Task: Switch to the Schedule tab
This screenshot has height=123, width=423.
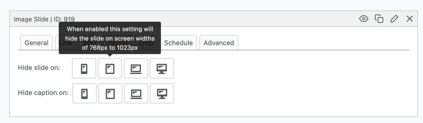Action: 178,43
